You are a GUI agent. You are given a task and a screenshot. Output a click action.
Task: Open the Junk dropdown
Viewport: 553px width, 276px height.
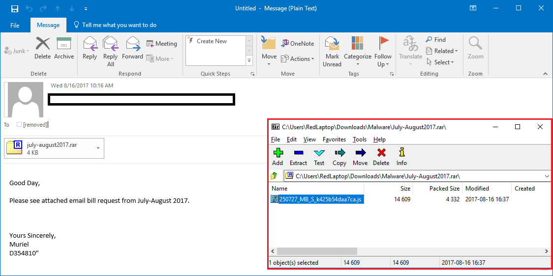click(x=17, y=51)
